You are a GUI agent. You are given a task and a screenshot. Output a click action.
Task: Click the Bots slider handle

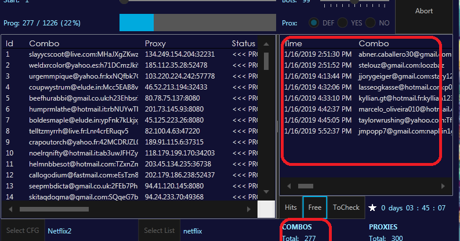click(354, 2)
